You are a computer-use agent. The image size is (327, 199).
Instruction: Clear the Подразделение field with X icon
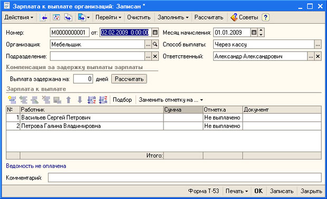tap(155, 56)
